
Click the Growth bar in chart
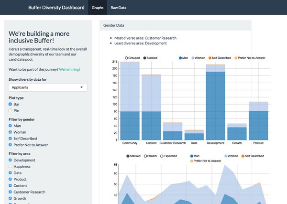[237, 132]
